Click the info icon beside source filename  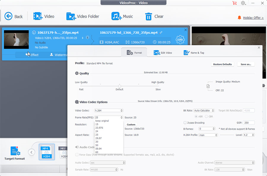pyautogui.click(x=34, y=32)
